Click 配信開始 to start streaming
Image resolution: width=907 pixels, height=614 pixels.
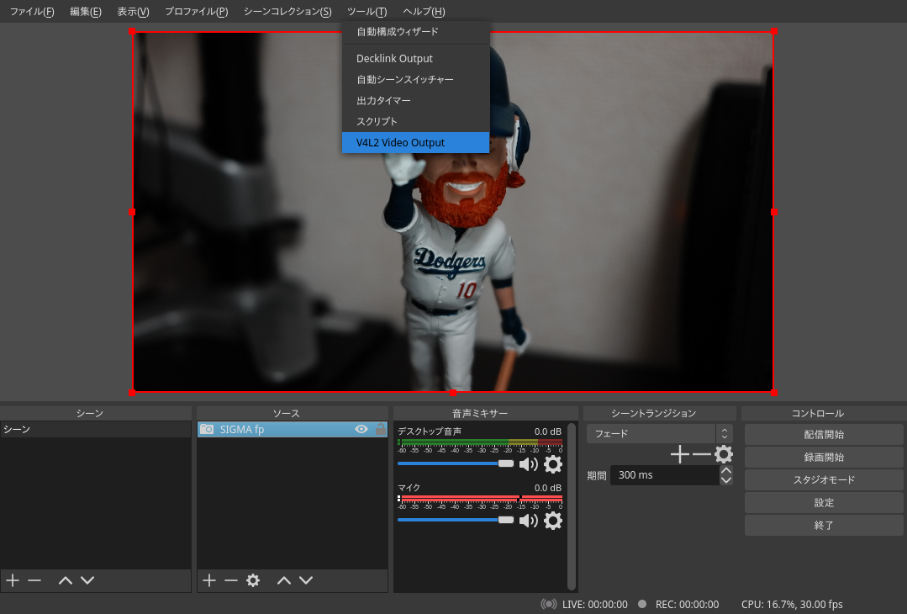pos(824,435)
